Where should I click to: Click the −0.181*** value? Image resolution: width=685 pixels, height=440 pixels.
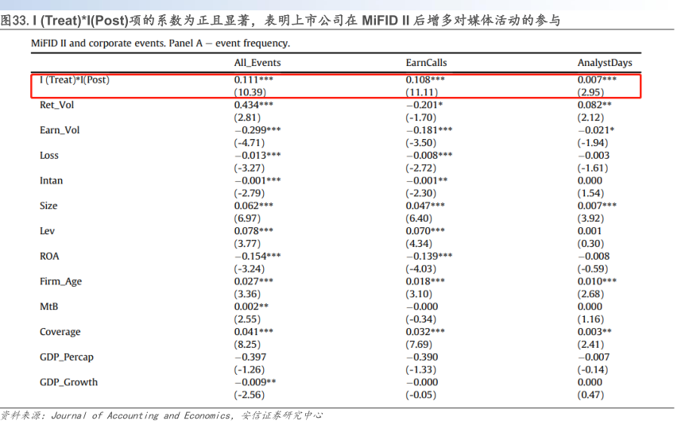(429, 130)
